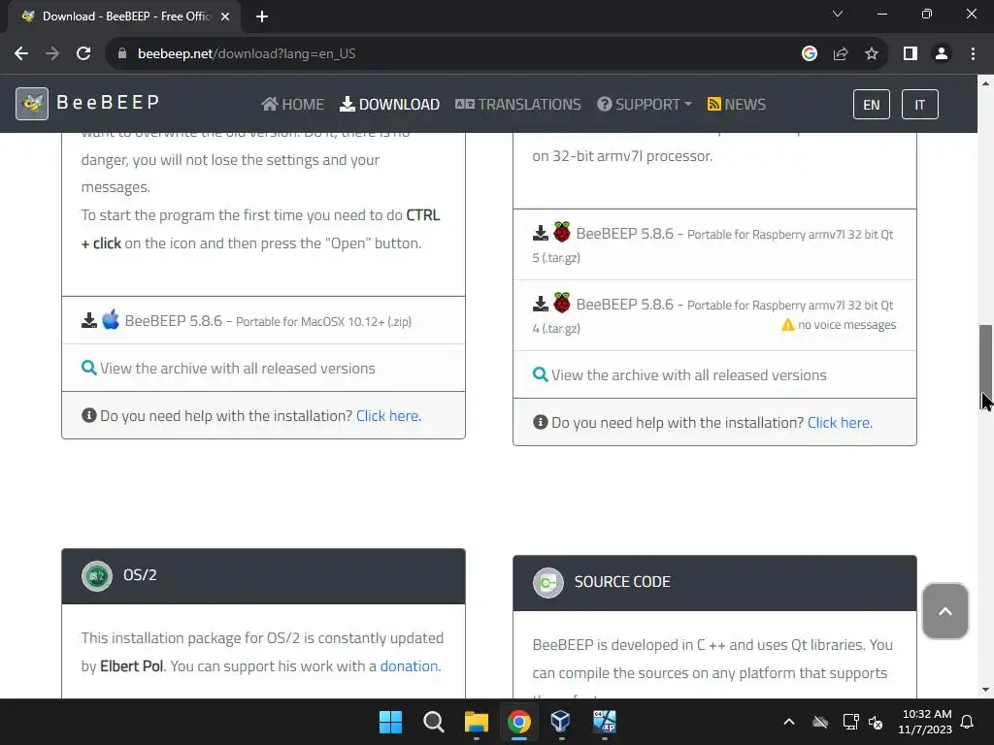Image resolution: width=994 pixels, height=745 pixels.
Task: Click the download arrow icon for the MacOSX package
Action: (x=89, y=320)
